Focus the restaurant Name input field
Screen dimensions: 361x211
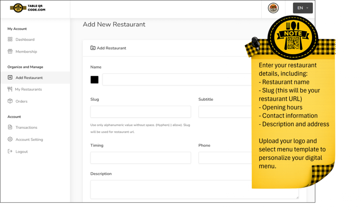tap(176, 79)
